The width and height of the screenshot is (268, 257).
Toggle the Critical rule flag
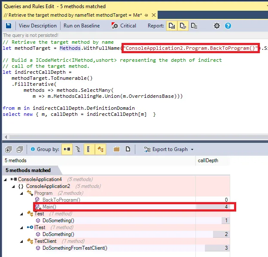click(x=124, y=26)
